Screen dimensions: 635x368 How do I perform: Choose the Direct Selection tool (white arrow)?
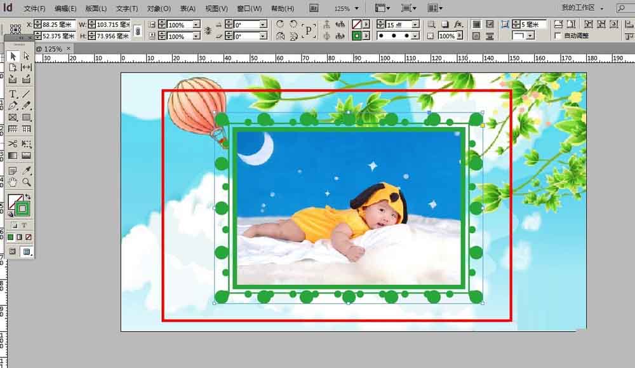(x=26, y=56)
